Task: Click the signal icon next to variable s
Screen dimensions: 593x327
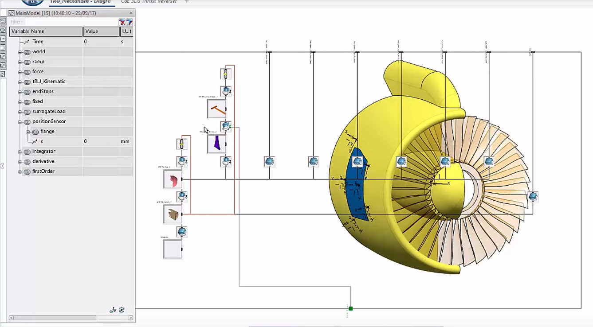Action: point(35,141)
